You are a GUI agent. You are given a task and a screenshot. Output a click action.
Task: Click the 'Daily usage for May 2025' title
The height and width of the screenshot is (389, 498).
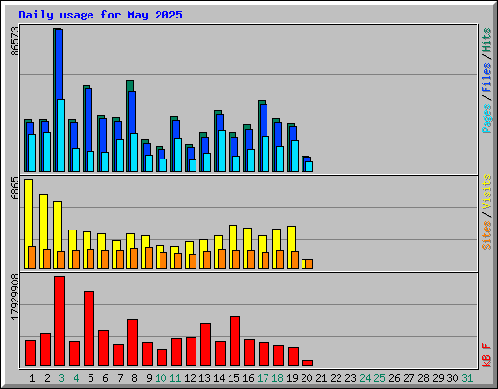[100, 15]
